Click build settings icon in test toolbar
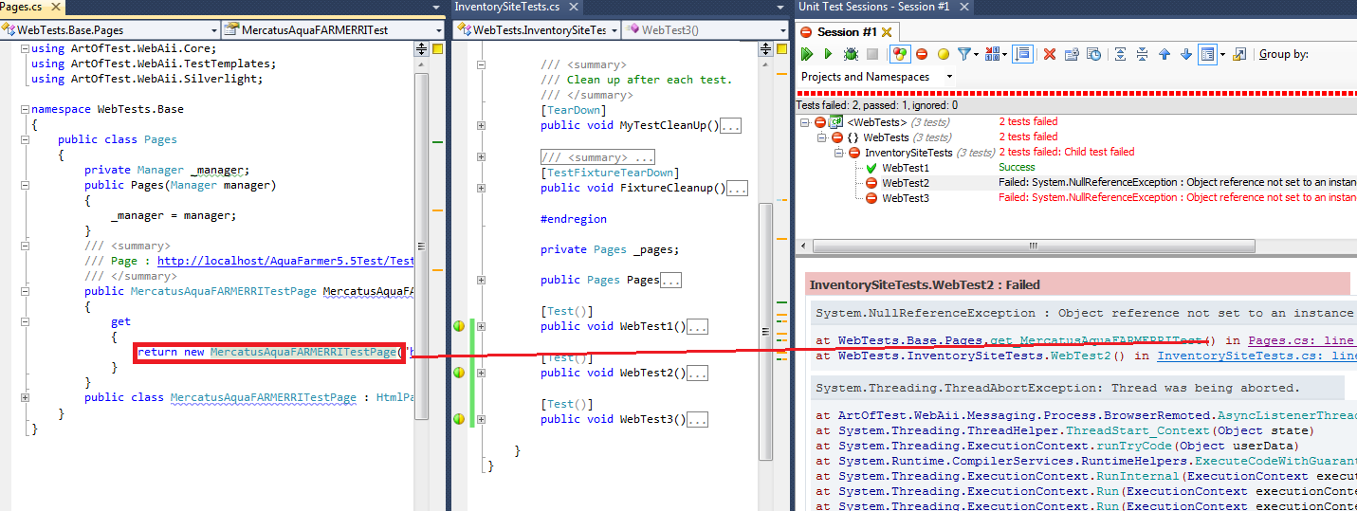Image resolution: width=1357 pixels, height=511 pixels. pyautogui.click(x=1072, y=55)
